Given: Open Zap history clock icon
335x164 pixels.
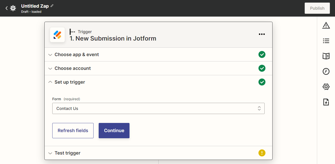Looking at the screenshot, I should point(326,71).
